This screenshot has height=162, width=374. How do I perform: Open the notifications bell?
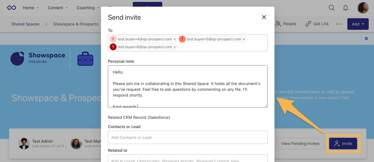coord(345,8)
